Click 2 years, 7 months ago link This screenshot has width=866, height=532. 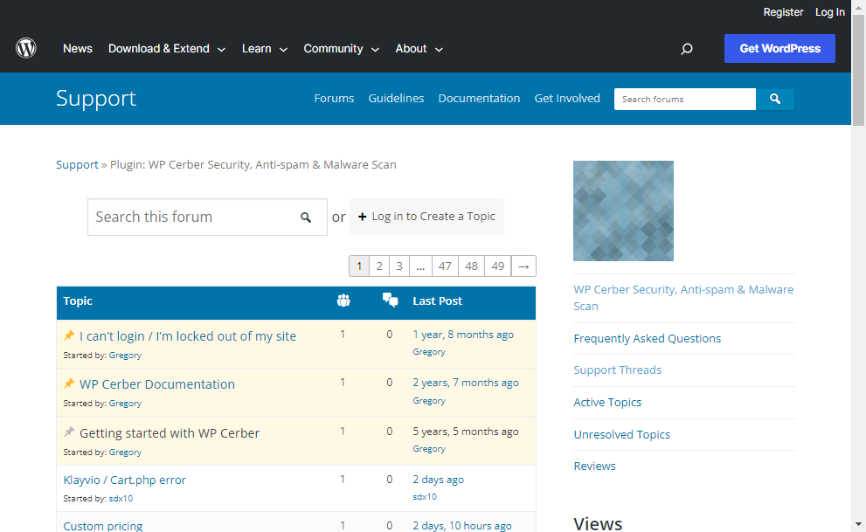(x=466, y=383)
